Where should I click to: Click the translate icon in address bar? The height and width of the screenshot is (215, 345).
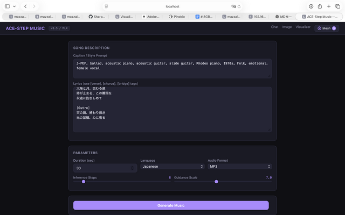233,6
